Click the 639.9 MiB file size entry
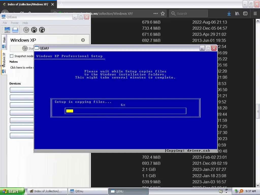 coord(151,182)
